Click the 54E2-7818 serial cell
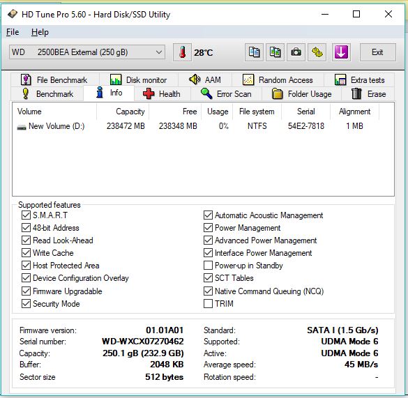408x398 pixels. (x=306, y=126)
